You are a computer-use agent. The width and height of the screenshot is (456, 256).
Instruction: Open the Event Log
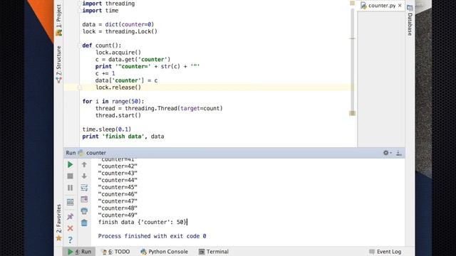(x=385, y=252)
